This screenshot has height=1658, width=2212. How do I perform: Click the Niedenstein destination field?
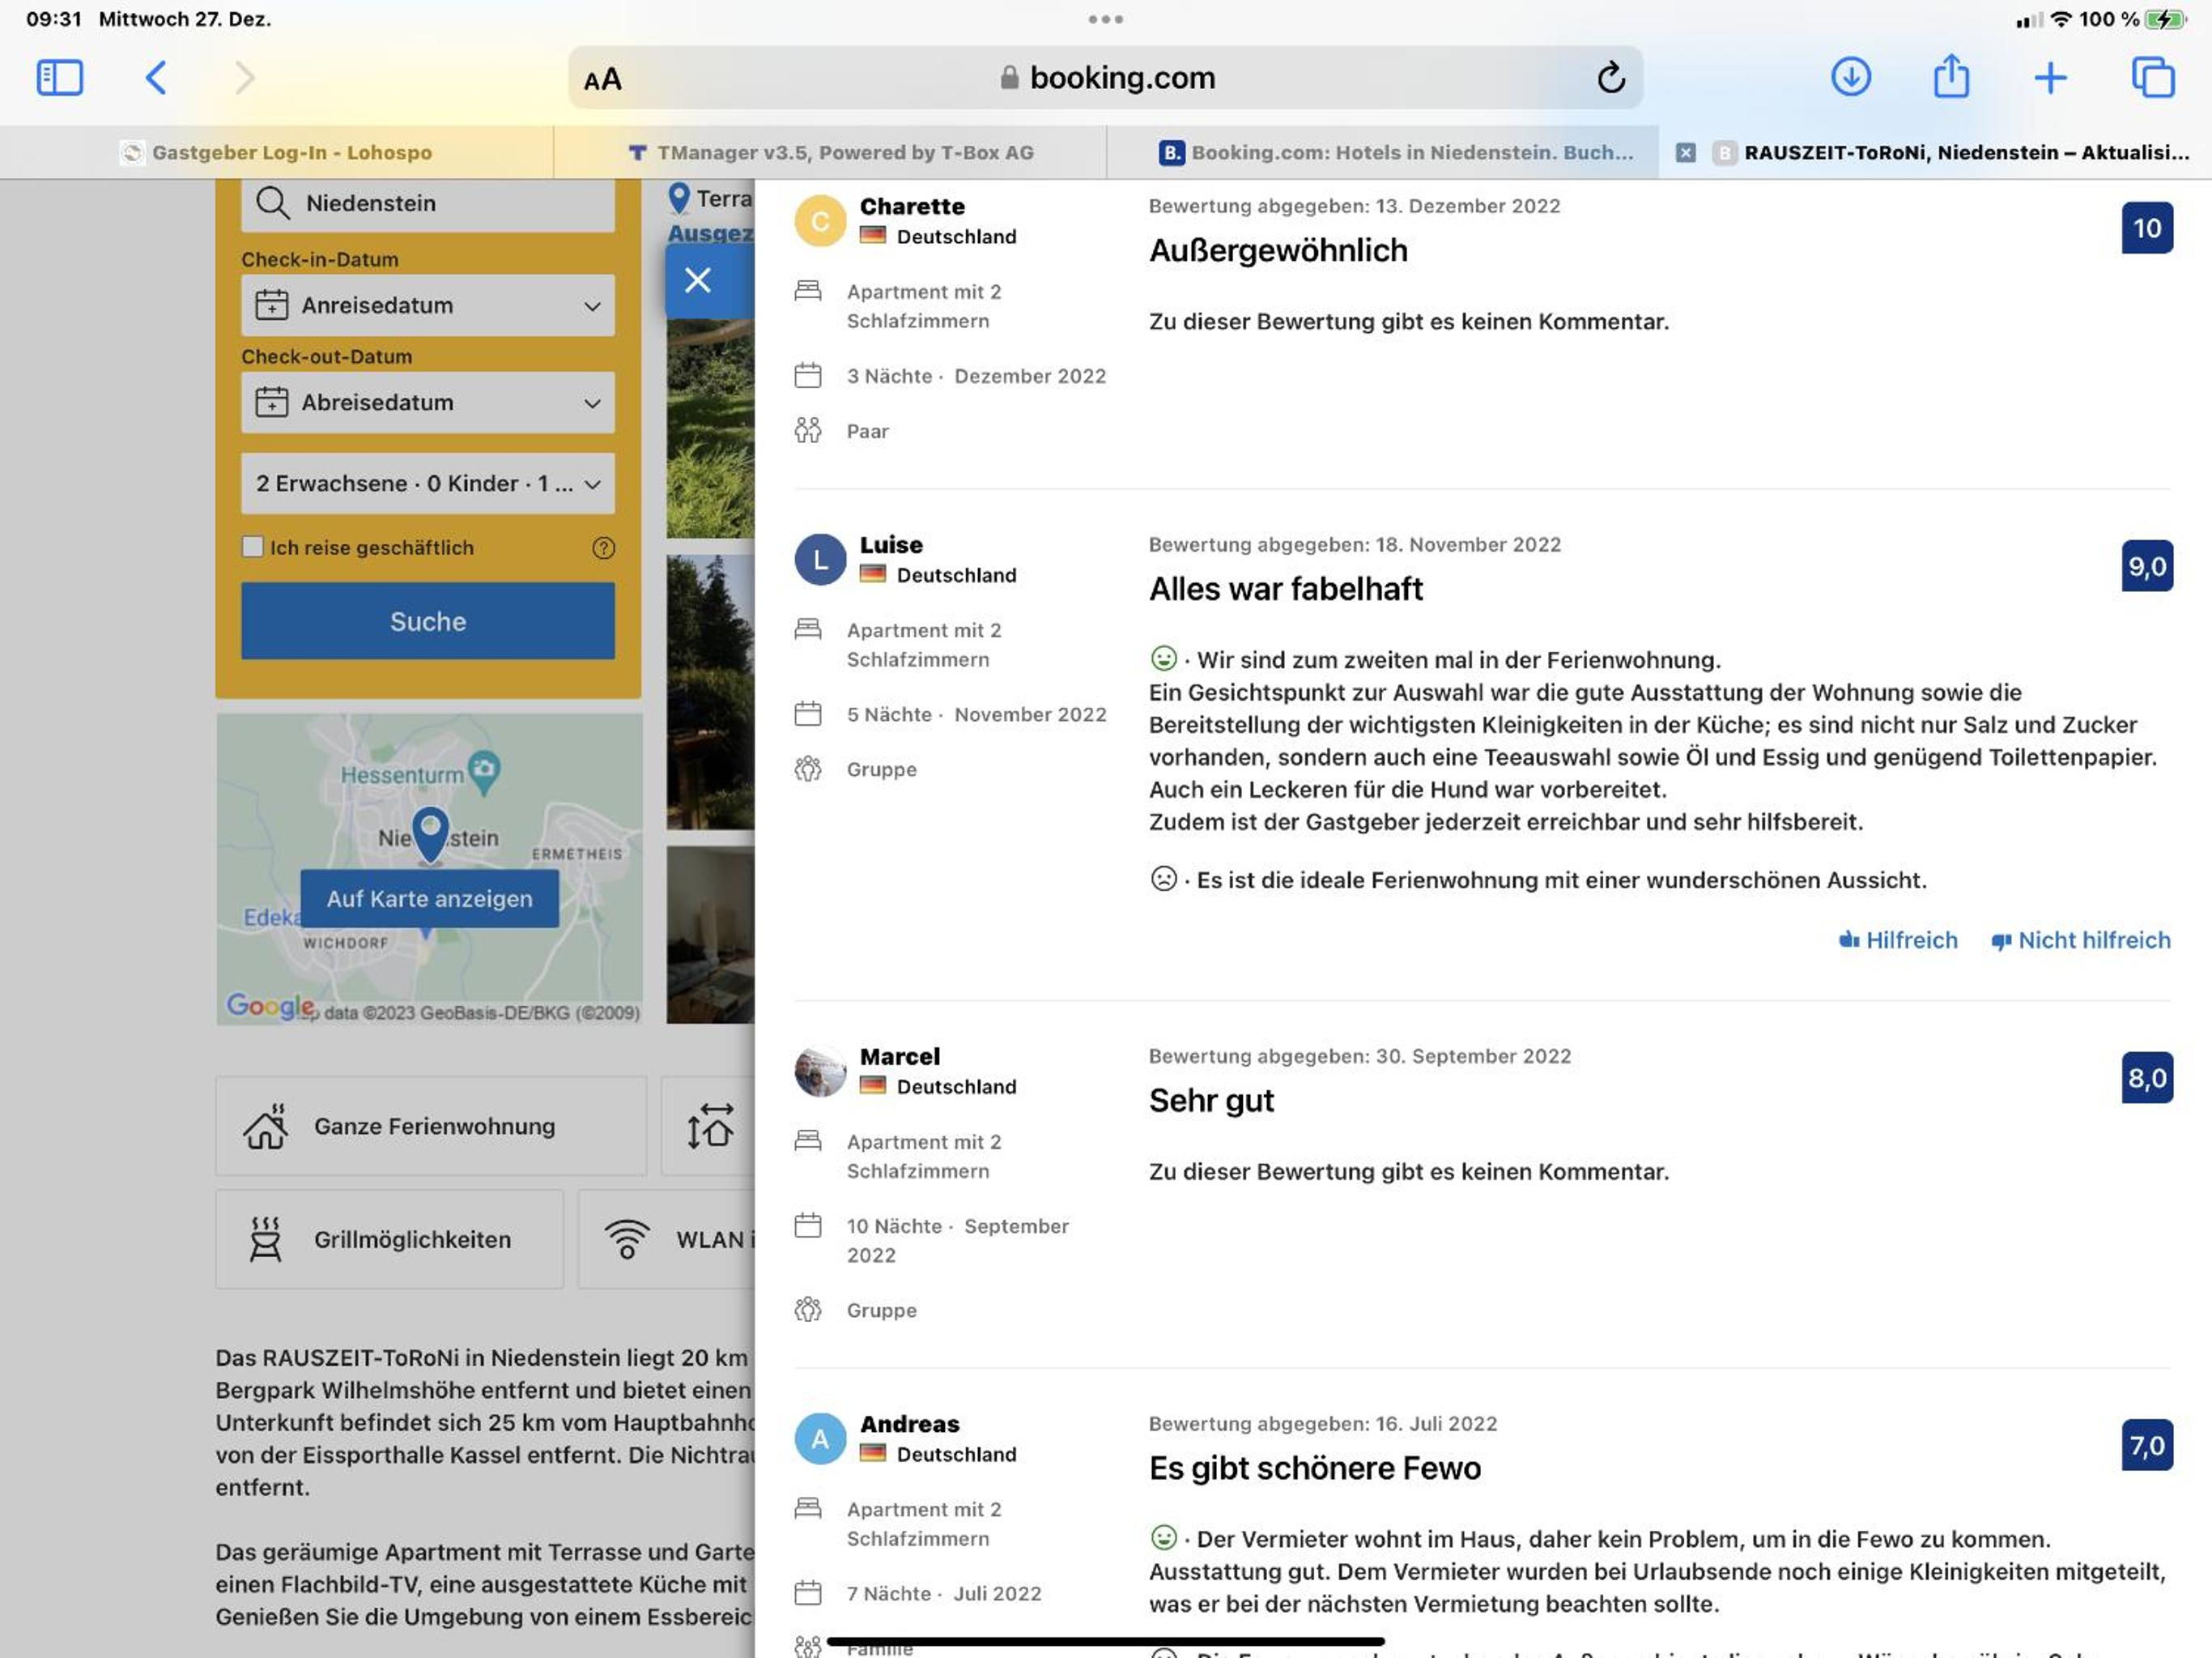tap(428, 203)
